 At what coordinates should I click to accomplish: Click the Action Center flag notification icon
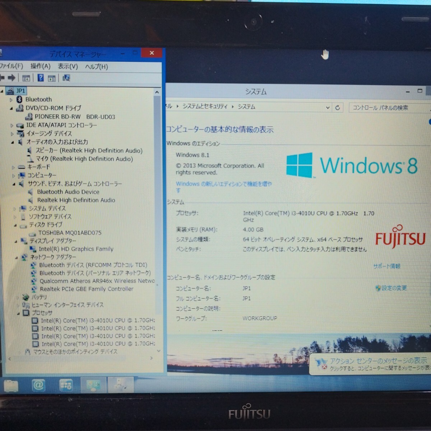tap(321, 363)
